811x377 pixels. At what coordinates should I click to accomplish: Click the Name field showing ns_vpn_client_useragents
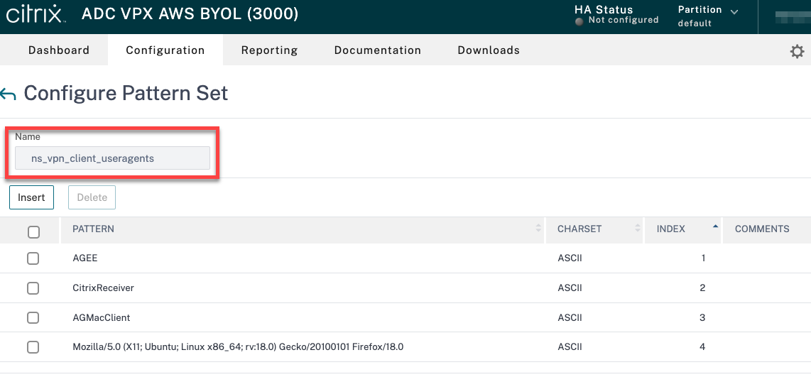[112, 158]
